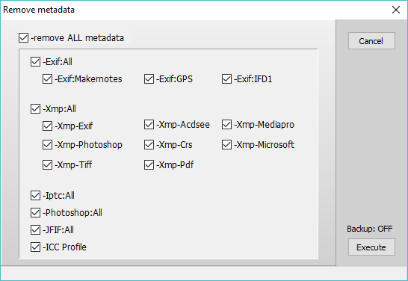Click the Backup: OFF label
Image resolution: width=408 pixels, height=281 pixels.
[369, 229]
